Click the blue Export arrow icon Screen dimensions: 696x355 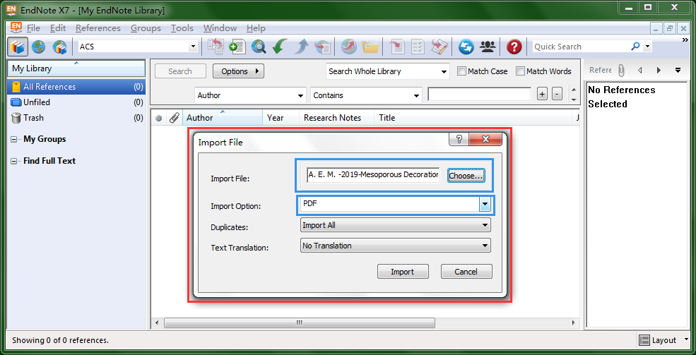[x=301, y=47]
